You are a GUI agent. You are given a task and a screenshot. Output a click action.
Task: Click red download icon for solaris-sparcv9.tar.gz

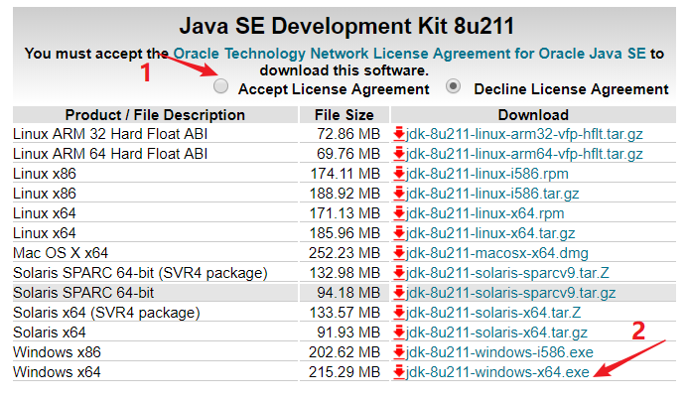tap(399, 293)
